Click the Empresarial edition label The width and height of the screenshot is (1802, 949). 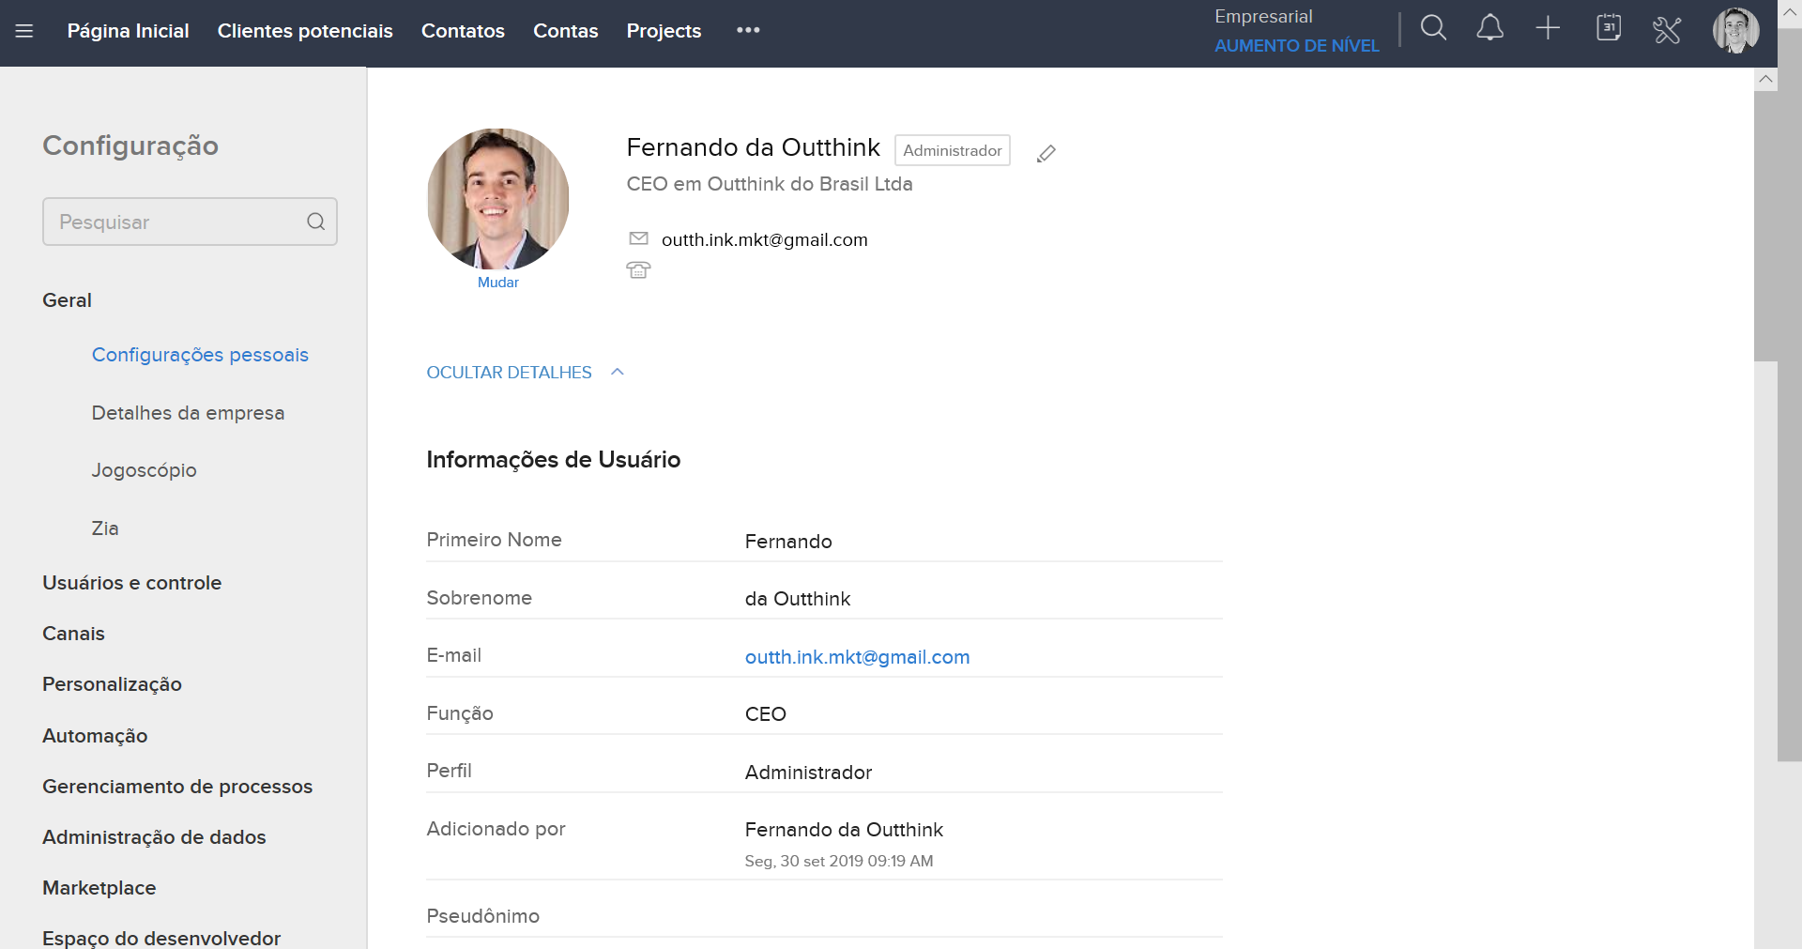click(1263, 17)
